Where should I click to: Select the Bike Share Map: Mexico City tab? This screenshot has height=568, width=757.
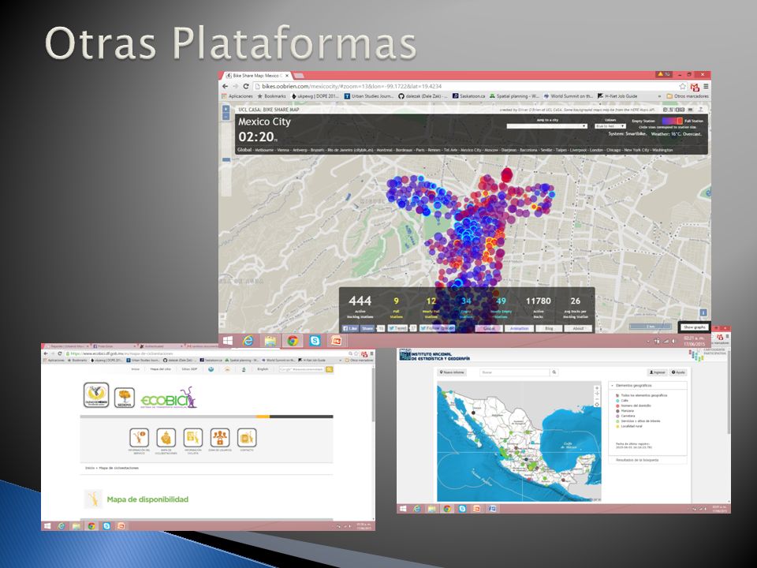[x=257, y=76]
